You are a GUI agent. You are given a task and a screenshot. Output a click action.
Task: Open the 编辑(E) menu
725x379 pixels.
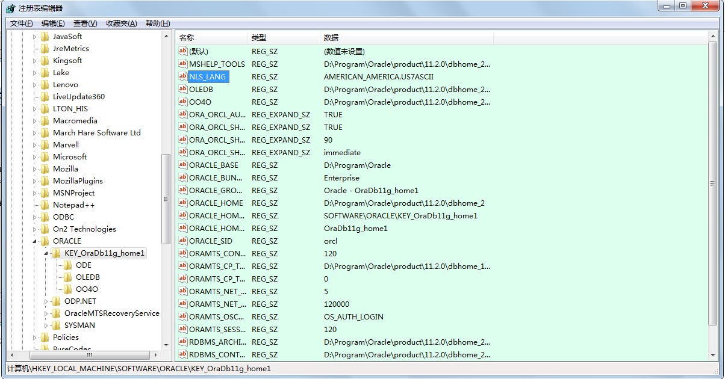[x=53, y=23]
